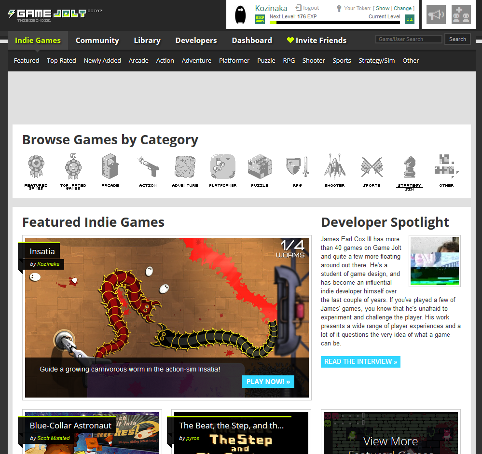482x454 pixels.
Task: Click the Search button
Action: coord(457,39)
